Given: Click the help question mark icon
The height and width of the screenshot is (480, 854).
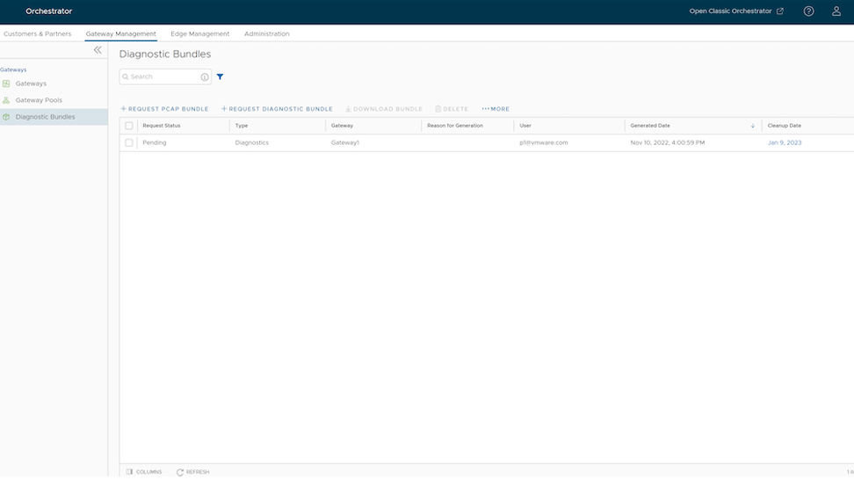Looking at the screenshot, I should tap(808, 11).
